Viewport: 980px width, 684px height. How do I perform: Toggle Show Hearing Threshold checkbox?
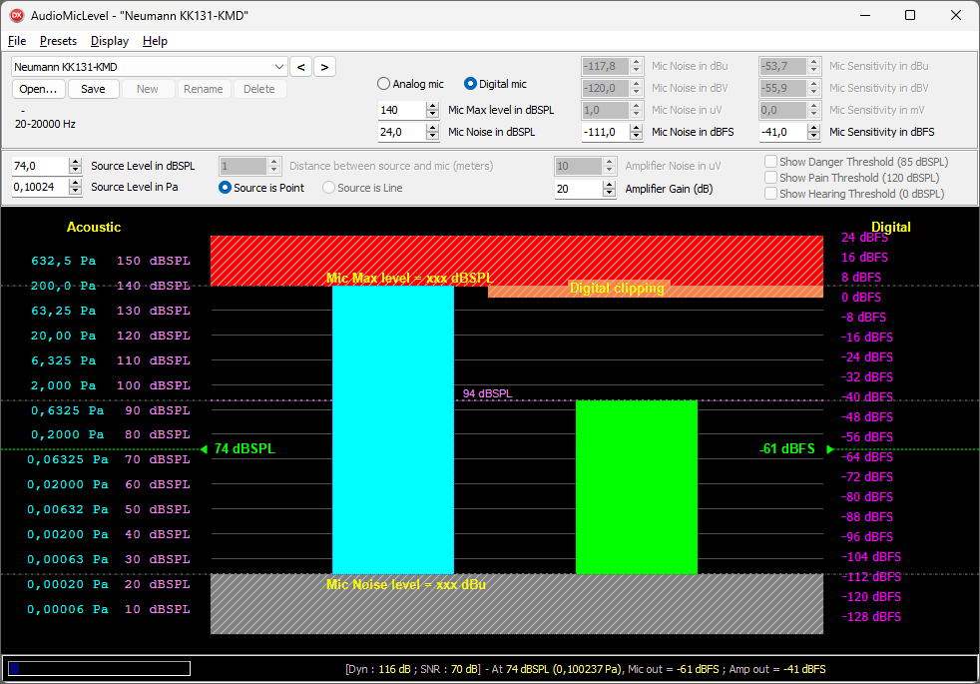click(770, 194)
